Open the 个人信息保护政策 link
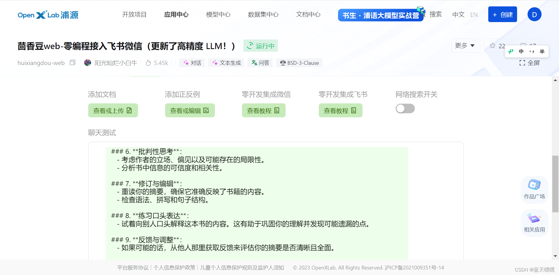 [174, 267]
